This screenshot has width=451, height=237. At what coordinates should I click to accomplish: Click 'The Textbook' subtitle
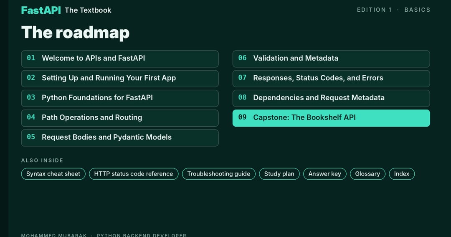click(x=88, y=10)
